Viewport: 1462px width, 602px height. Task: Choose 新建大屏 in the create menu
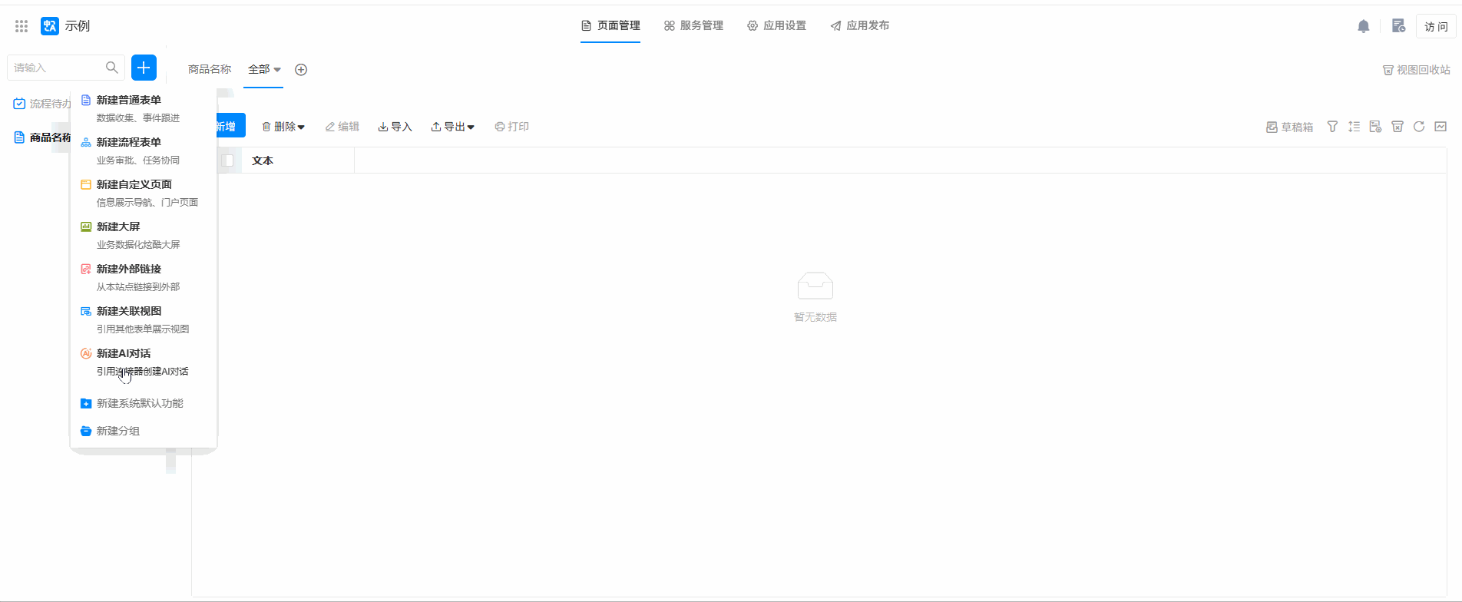pos(118,227)
